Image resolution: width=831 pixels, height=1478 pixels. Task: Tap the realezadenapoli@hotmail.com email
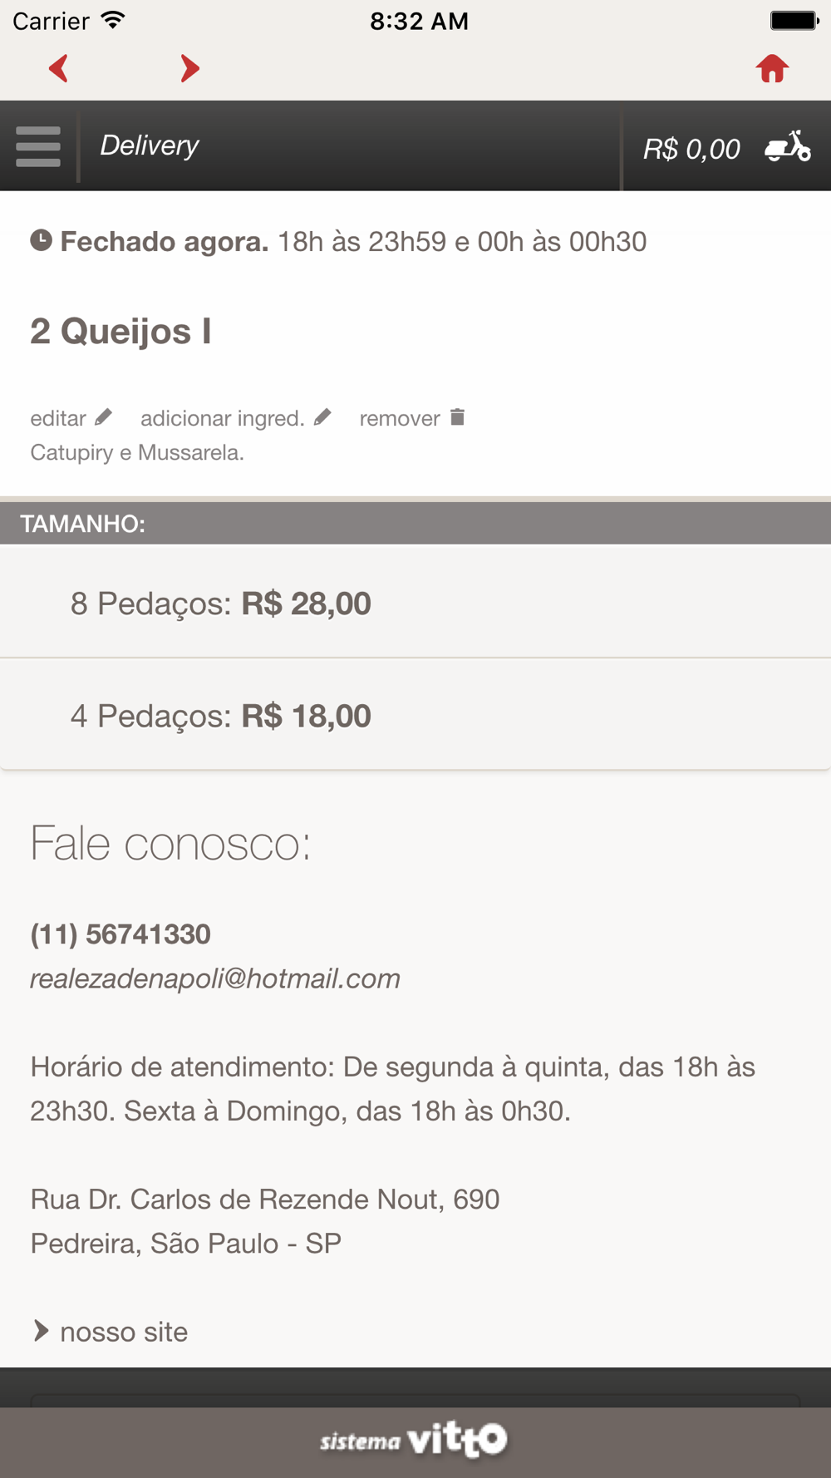coord(215,978)
